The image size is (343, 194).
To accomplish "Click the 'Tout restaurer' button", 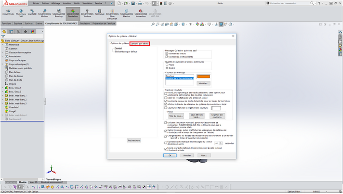I will 134,140.
